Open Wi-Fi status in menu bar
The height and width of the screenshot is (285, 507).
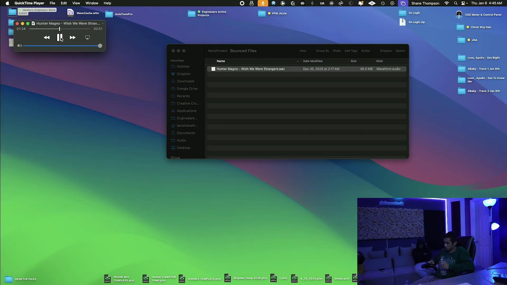click(x=447, y=3)
